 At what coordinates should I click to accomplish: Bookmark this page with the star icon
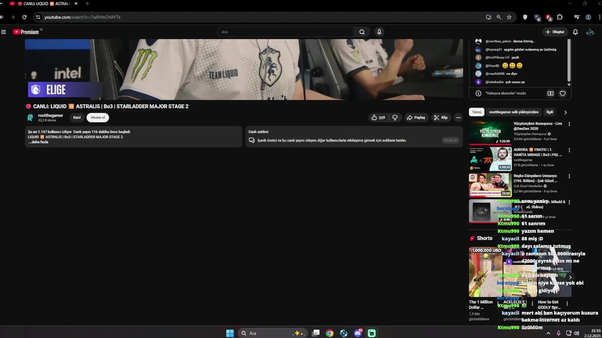[509, 17]
